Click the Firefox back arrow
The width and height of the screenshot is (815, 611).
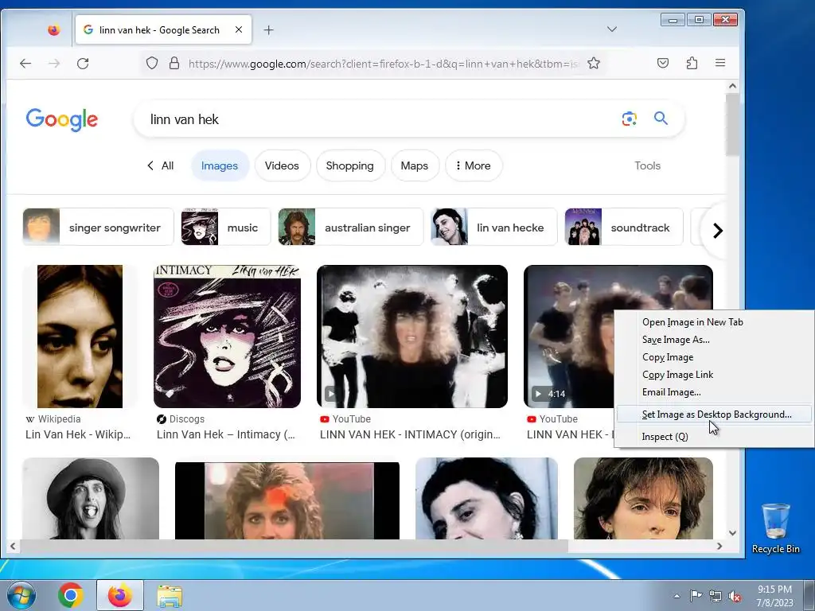(x=25, y=64)
